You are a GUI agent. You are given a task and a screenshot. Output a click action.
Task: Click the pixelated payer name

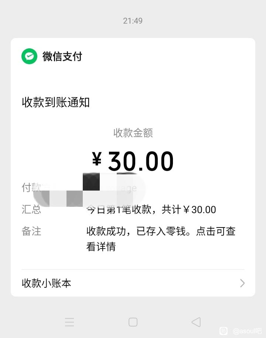coord(107,188)
